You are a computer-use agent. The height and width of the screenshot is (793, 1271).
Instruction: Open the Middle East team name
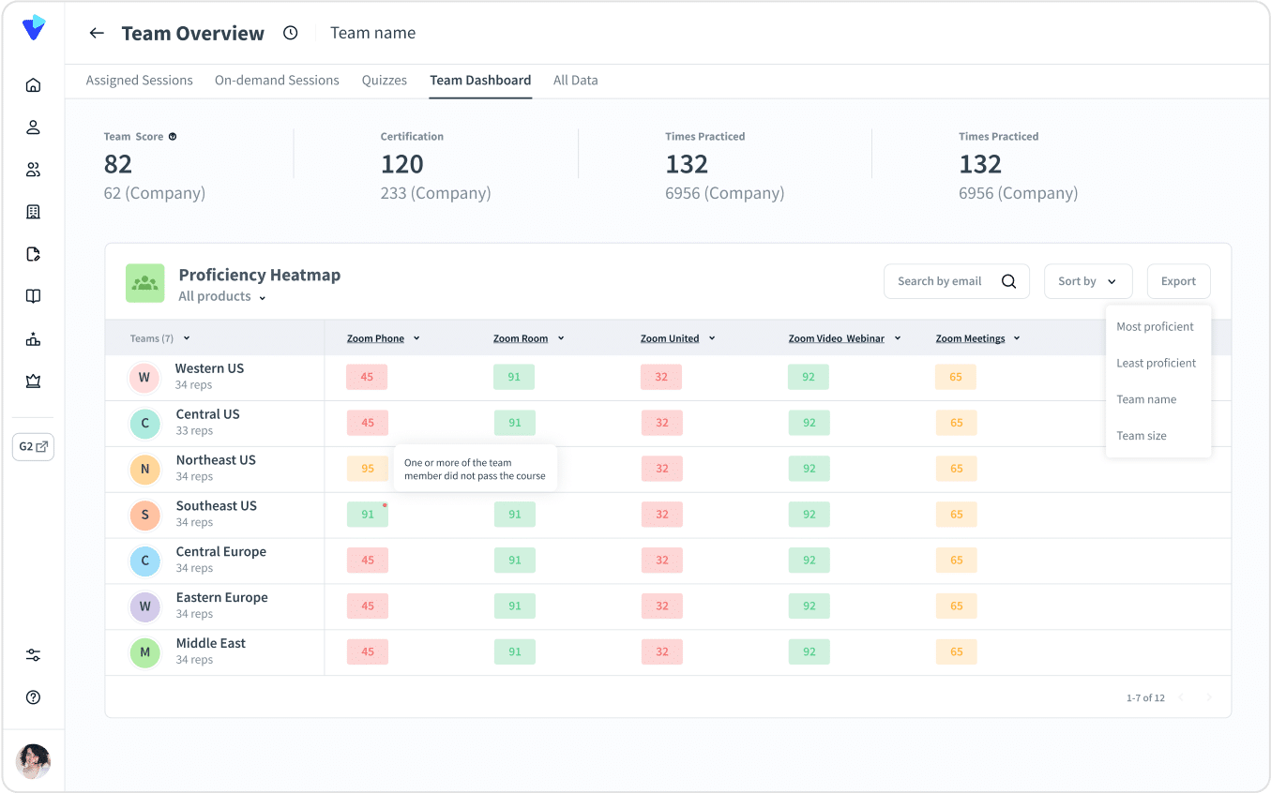211,644
